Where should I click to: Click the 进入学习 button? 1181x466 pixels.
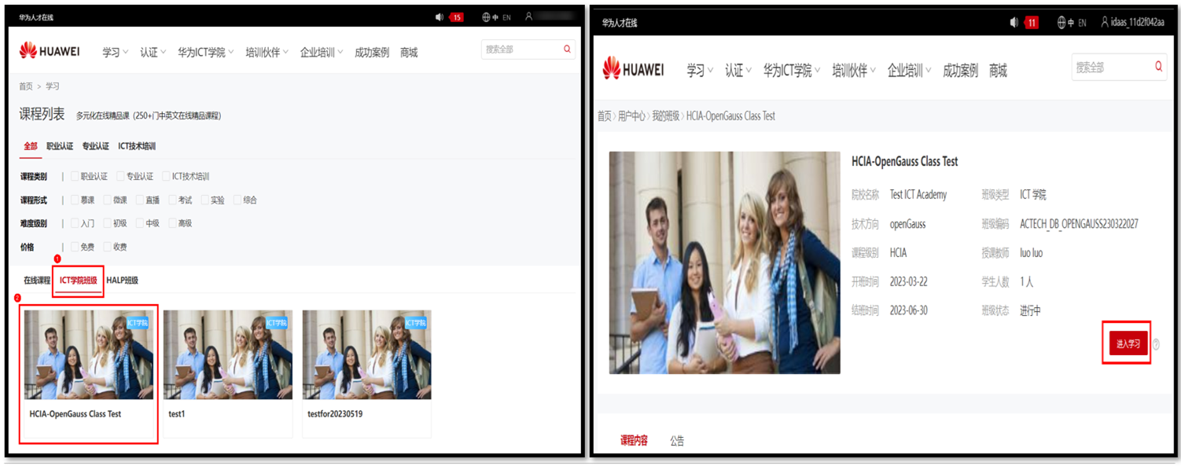1128,343
